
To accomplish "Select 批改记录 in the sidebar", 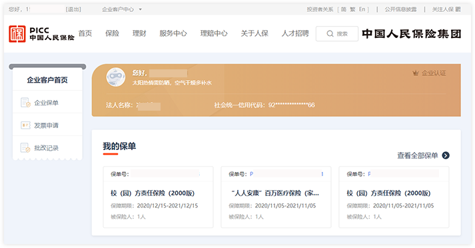I will (x=47, y=147).
